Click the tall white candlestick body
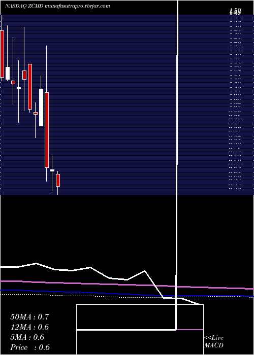The image size is (254, 355). pyautogui.click(x=41, y=108)
